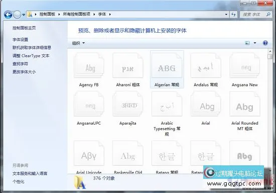Select the Arabic Typesetting font icon
Image resolution: width=276 pixels, height=193 pixels.
[x=167, y=104]
